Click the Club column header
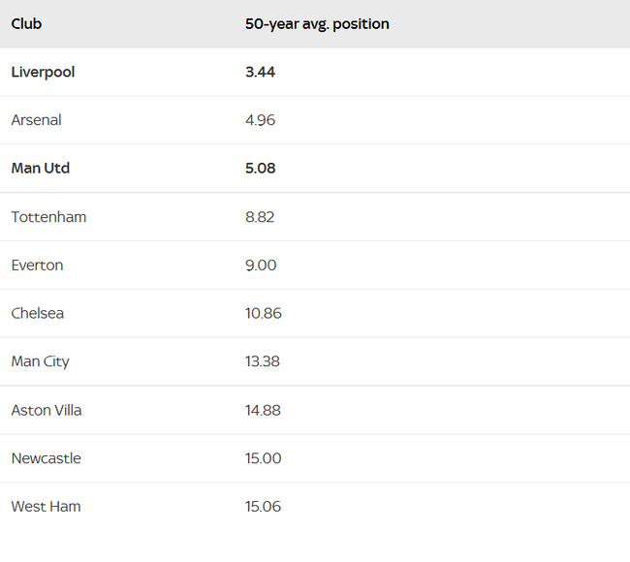 coord(26,24)
